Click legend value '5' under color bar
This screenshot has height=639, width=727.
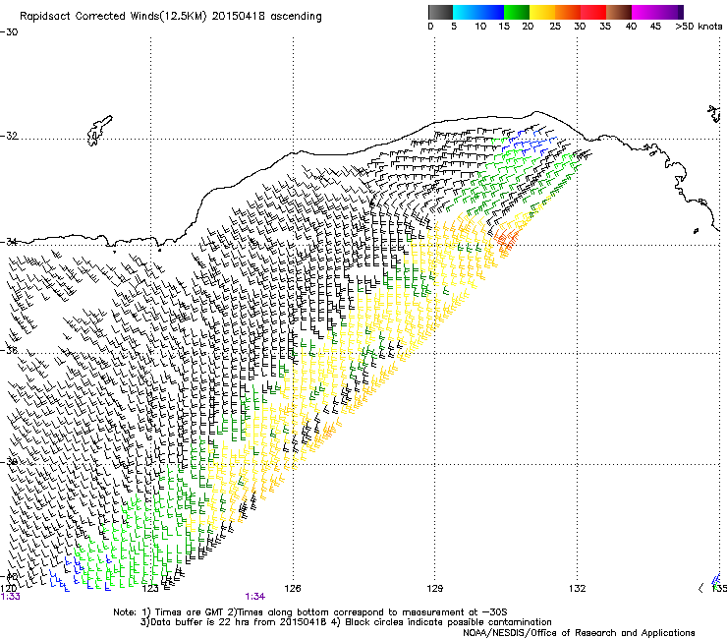[454, 26]
